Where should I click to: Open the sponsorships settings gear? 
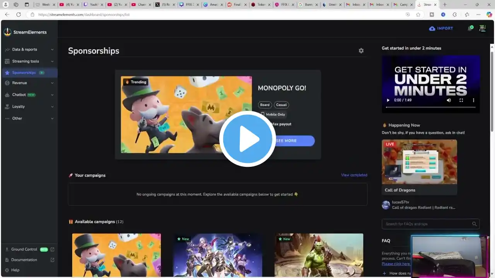coord(361,51)
